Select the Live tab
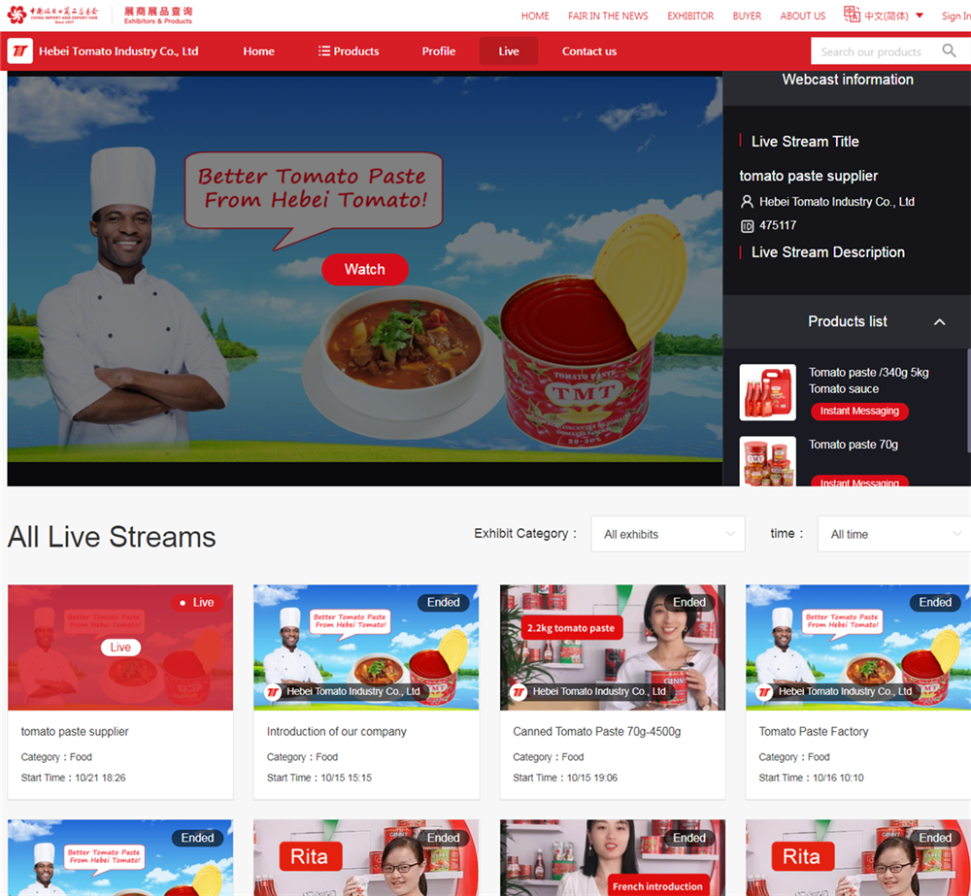971x896 pixels. 509,51
